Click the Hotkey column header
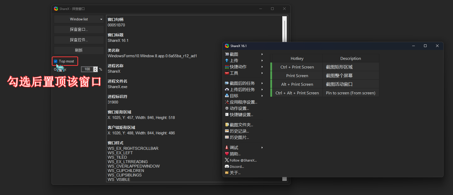Screen dimensions: 453x195 coord(297,58)
